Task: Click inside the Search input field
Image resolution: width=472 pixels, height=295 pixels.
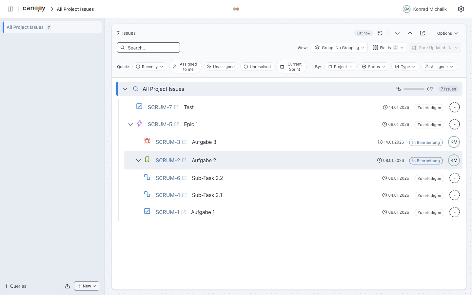Action: pyautogui.click(x=148, y=48)
